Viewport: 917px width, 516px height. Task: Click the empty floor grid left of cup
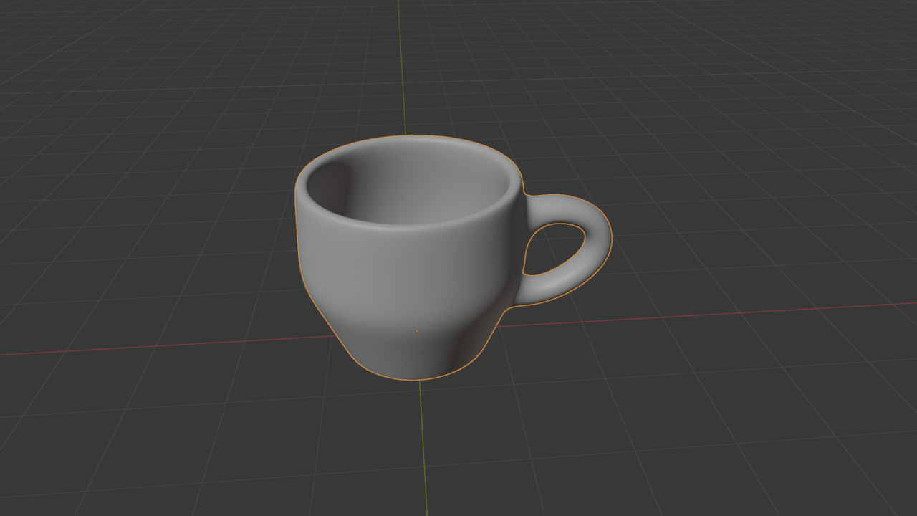tap(143, 287)
